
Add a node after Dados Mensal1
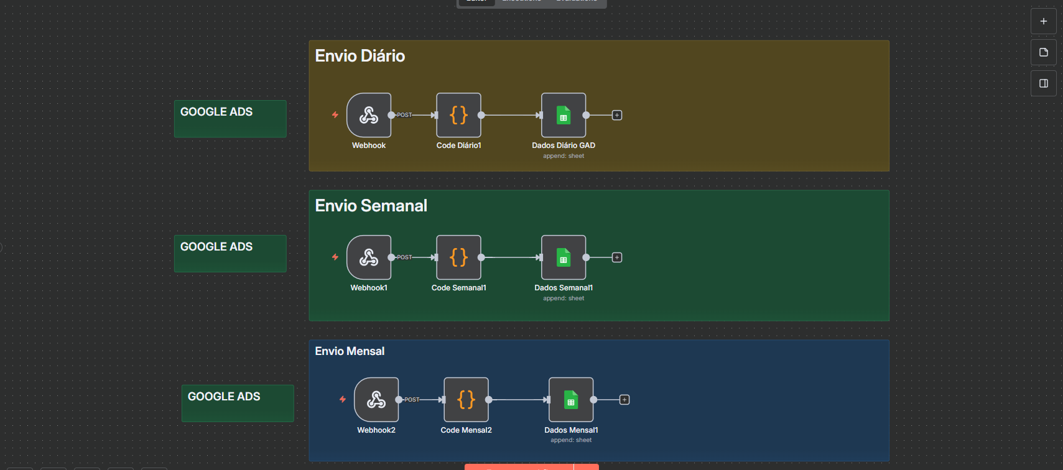[624, 400]
